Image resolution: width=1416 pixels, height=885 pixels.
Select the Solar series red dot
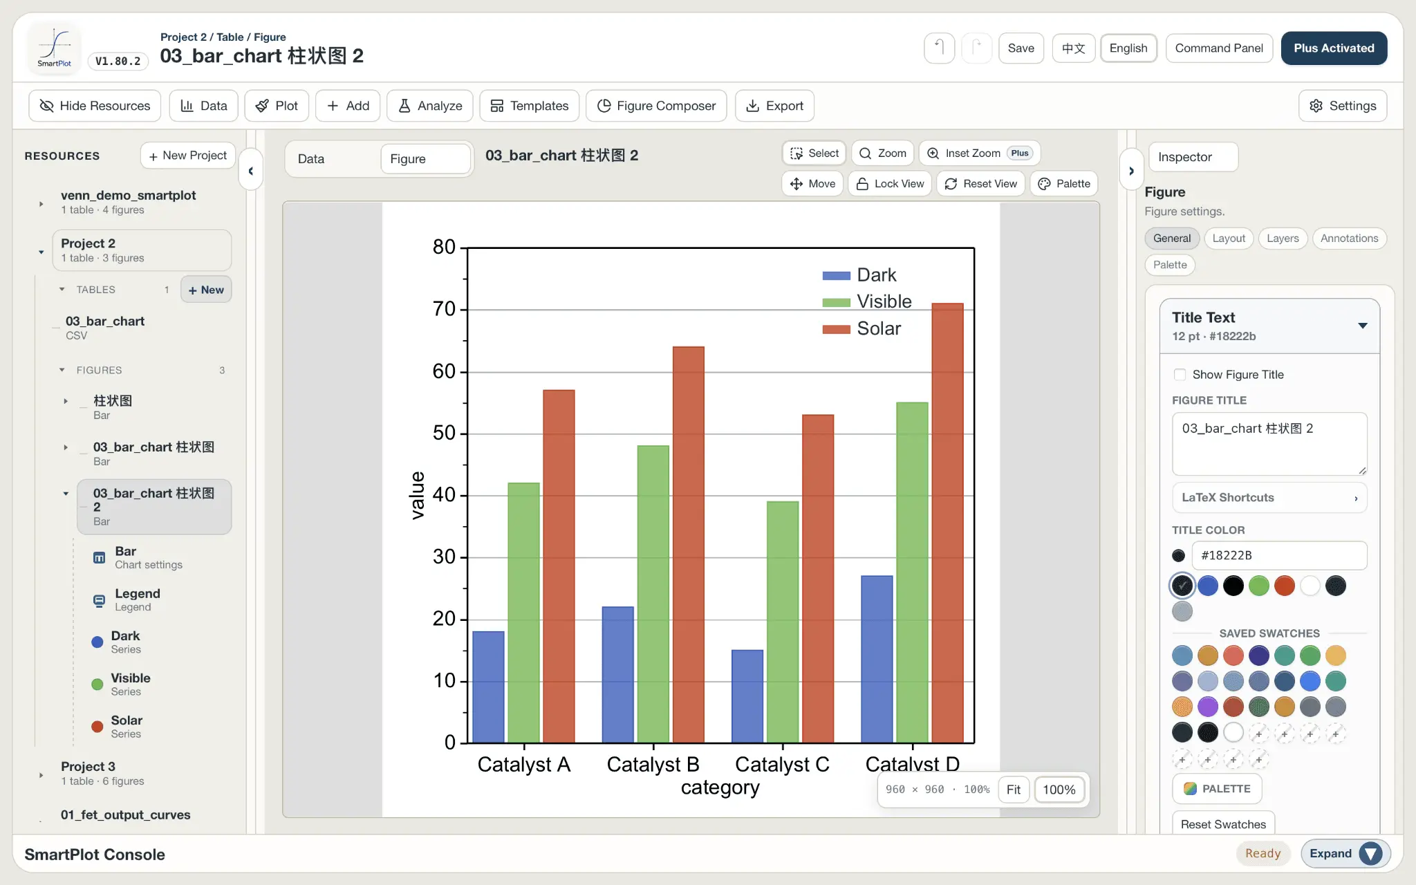coord(97,726)
